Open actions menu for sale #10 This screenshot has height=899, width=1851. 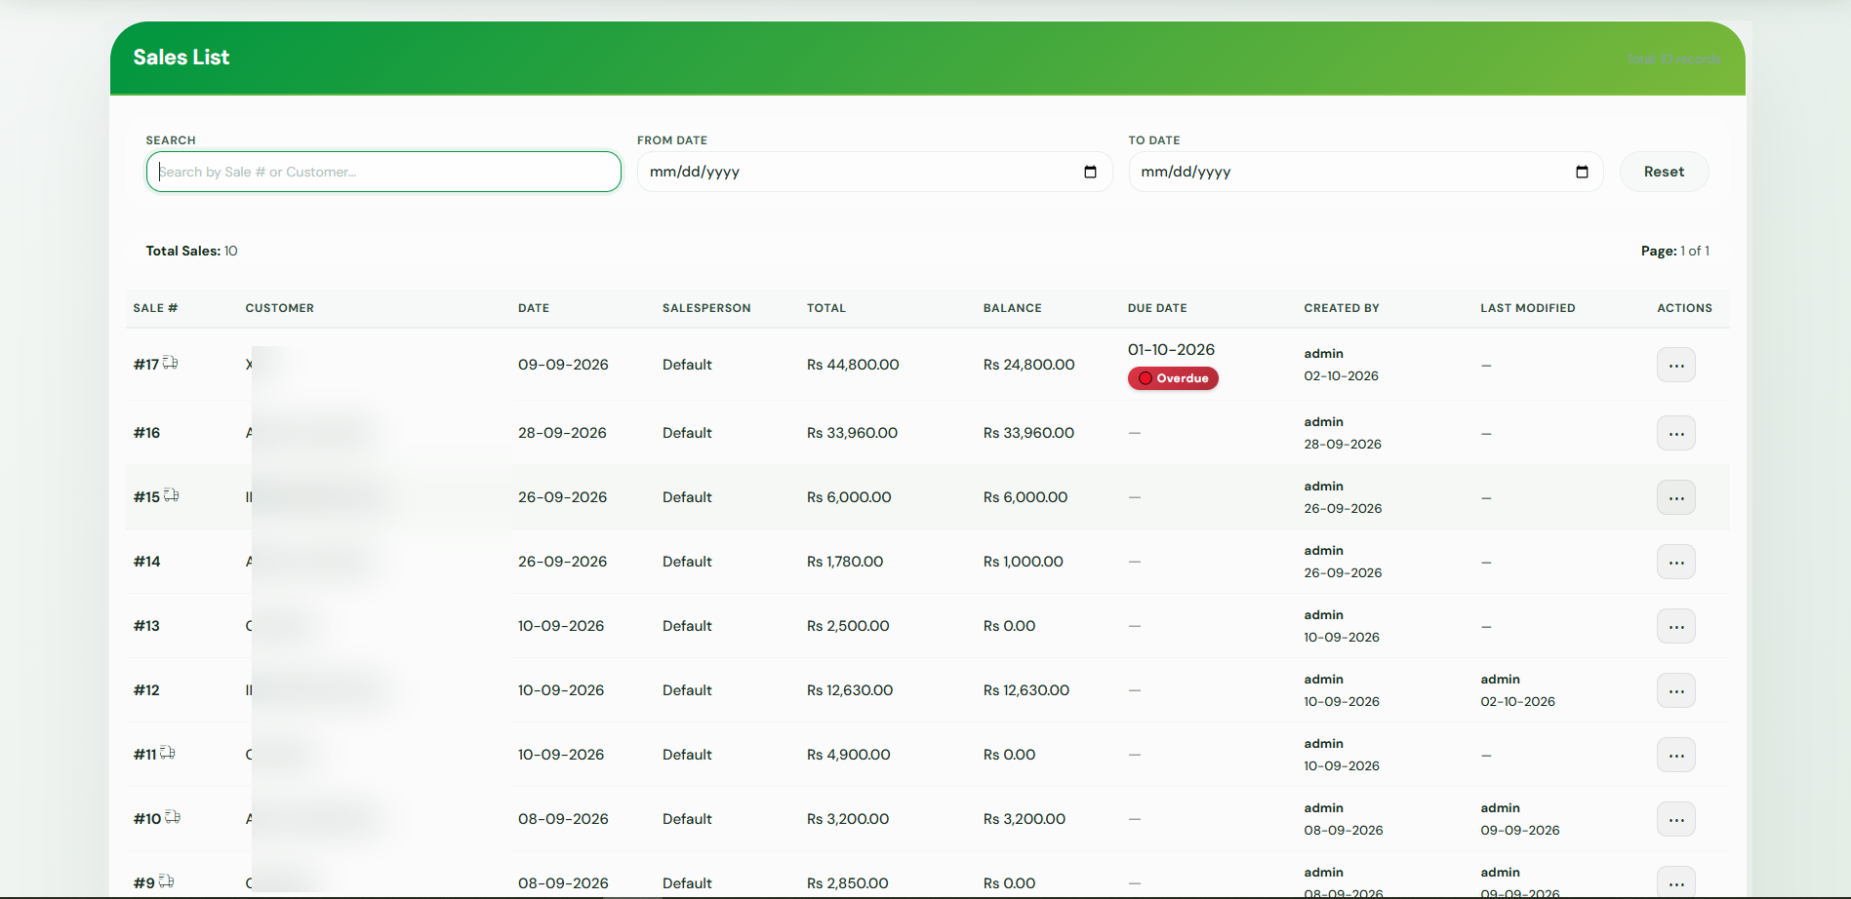coord(1676,820)
